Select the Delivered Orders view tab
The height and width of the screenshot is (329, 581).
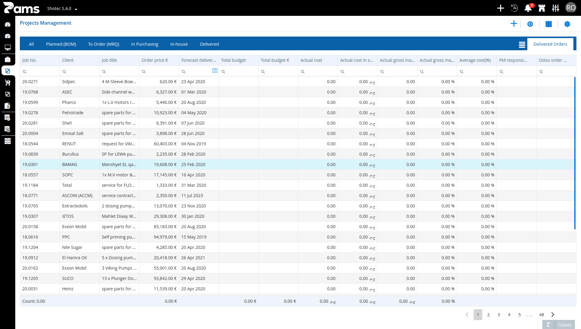[x=551, y=44]
